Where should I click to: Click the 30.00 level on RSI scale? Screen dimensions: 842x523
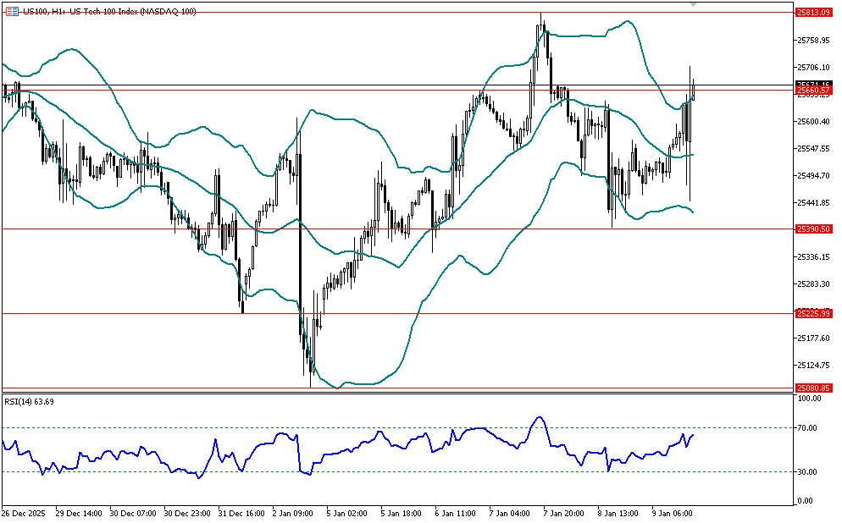click(x=806, y=471)
